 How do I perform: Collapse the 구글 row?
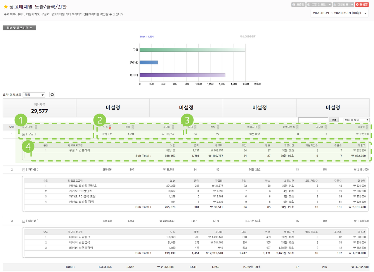(24, 134)
